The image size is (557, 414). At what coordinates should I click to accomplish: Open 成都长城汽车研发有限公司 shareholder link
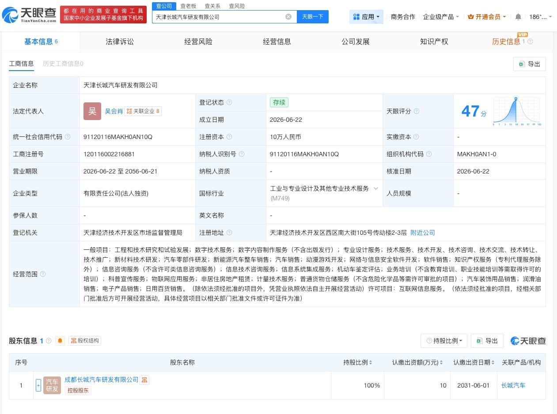[102, 380]
